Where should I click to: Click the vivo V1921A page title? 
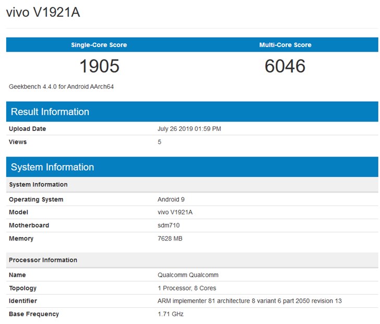(x=43, y=13)
